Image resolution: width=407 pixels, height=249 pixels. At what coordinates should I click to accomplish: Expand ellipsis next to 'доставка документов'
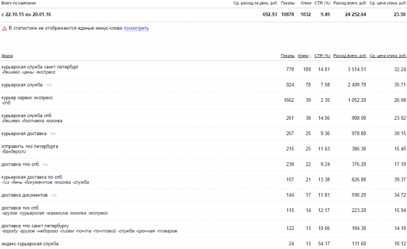point(54,196)
